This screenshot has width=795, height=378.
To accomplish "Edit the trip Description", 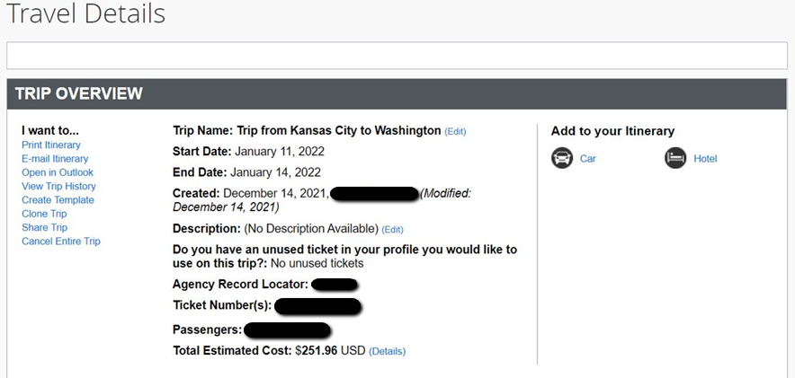I will click(392, 230).
